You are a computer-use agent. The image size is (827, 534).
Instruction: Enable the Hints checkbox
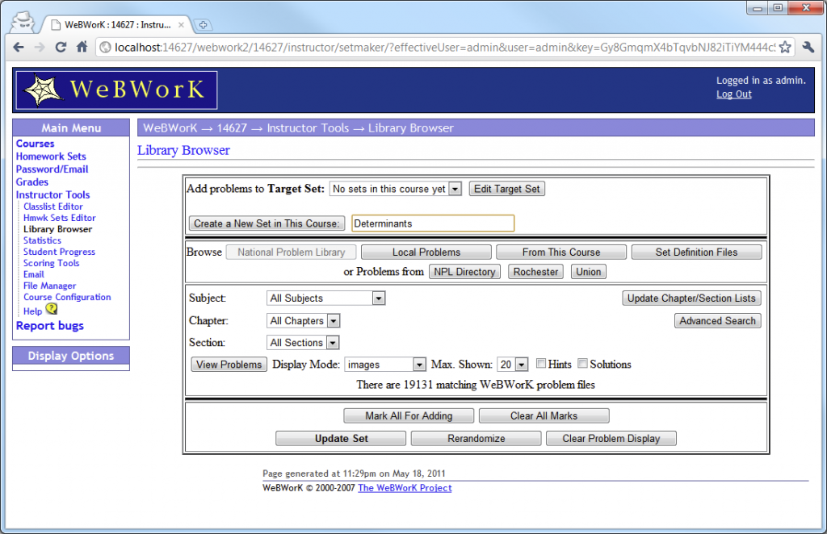[x=541, y=363]
